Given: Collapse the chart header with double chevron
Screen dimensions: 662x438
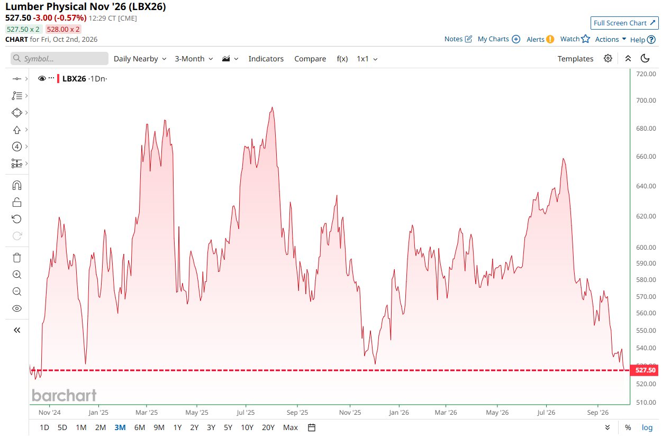Looking at the screenshot, I should coord(628,58).
